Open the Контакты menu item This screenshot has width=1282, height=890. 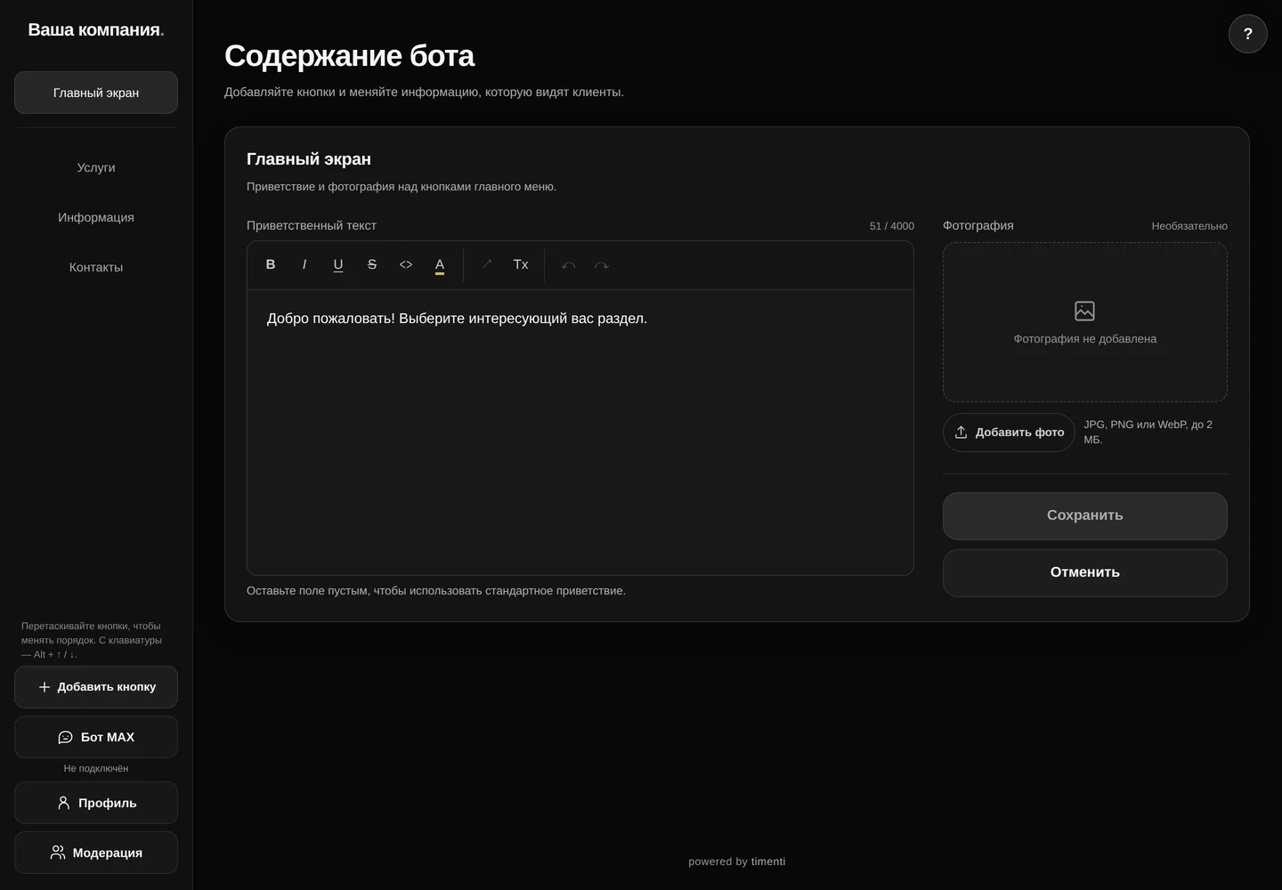pyautogui.click(x=96, y=267)
